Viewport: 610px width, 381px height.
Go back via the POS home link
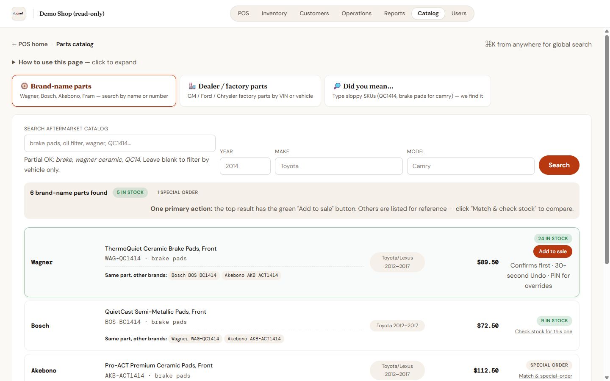point(30,44)
